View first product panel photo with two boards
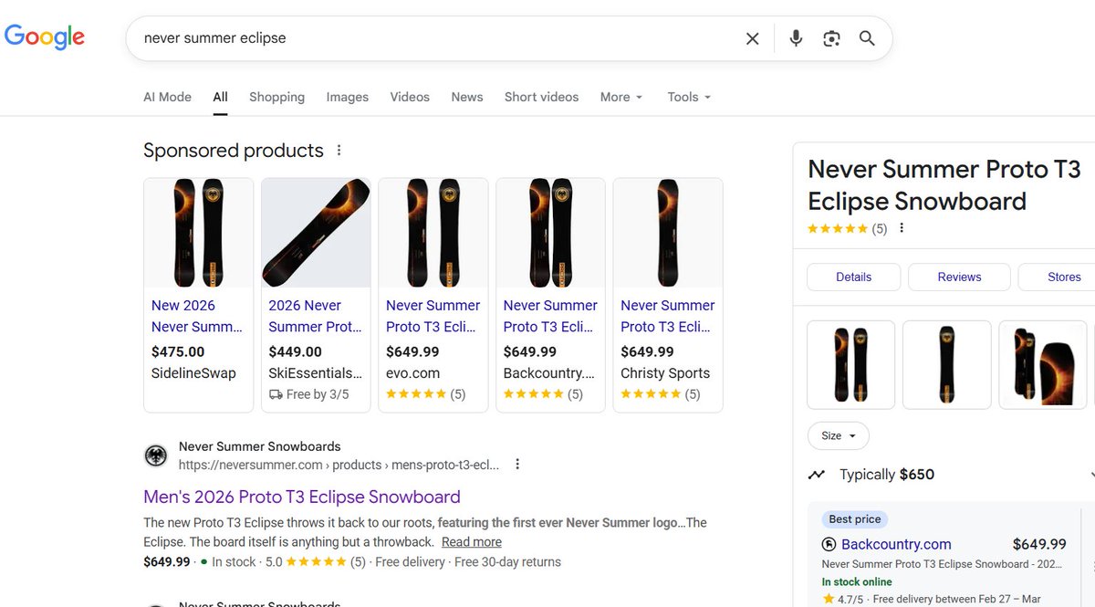Screen dimensions: 1095x607 tap(851, 364)
